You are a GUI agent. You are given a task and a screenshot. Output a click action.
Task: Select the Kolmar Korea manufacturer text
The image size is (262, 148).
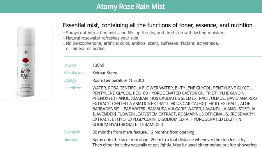(105, 73)
